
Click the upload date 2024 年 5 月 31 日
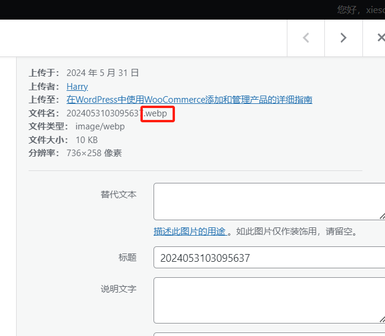tap(102, 73)
